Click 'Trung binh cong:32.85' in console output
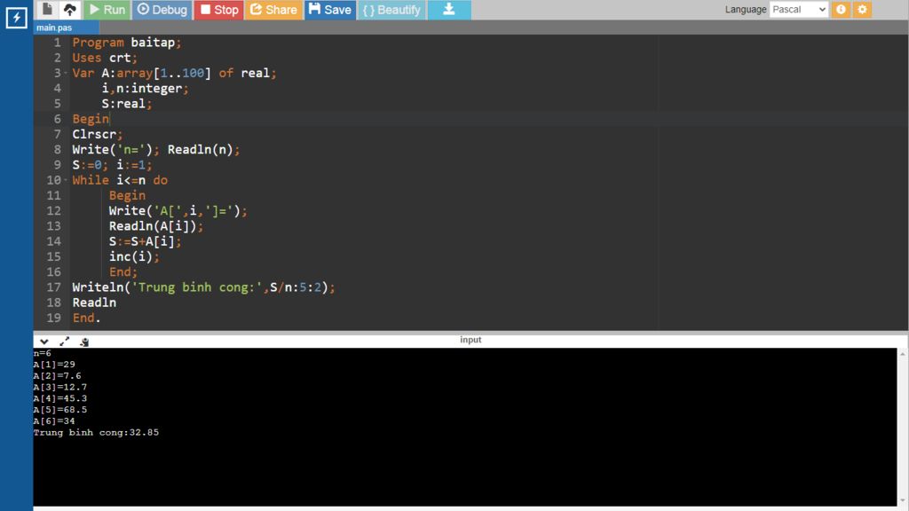 pyautogui.click(x=96, y=433)
